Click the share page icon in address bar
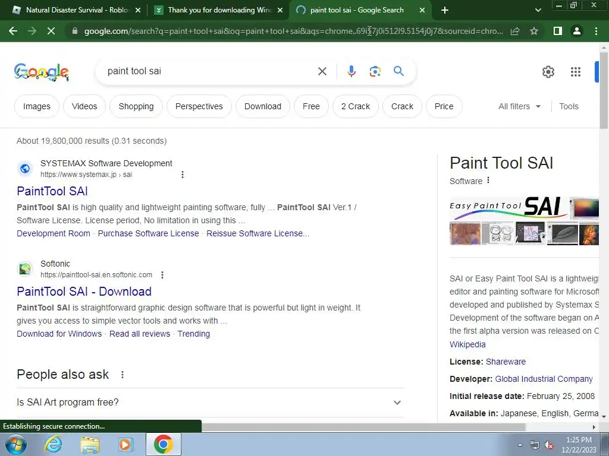Viewport: 609px width, 456px height. click(x=515, y=31)
